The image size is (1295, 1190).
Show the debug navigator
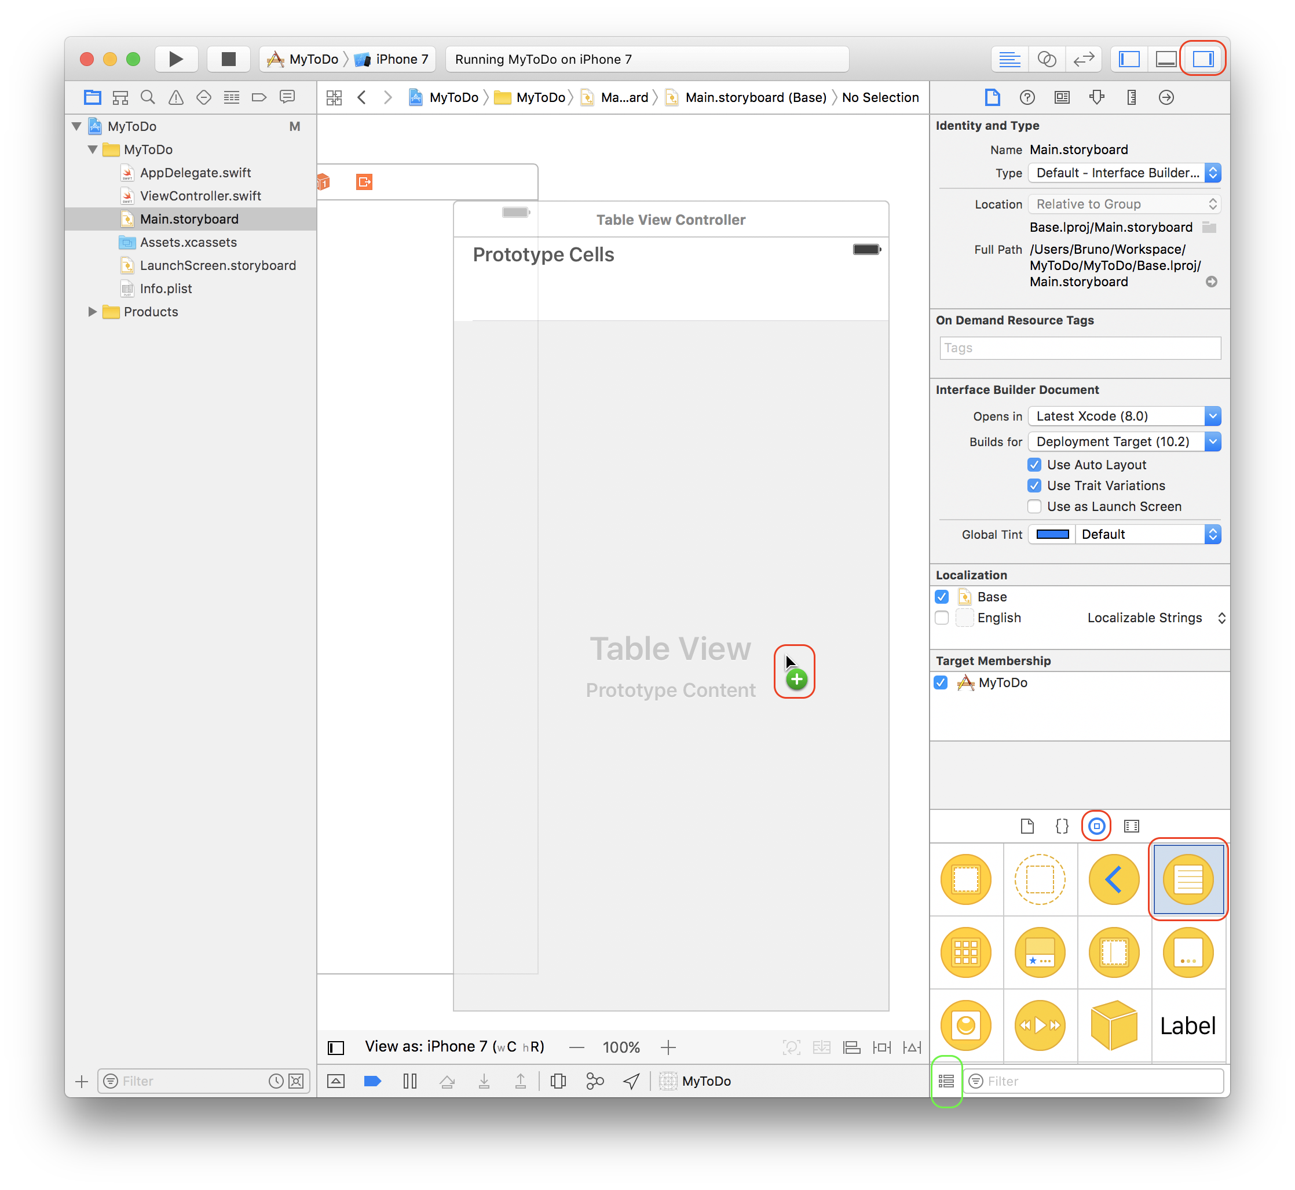pyautogui.click(x=231, y=97)
